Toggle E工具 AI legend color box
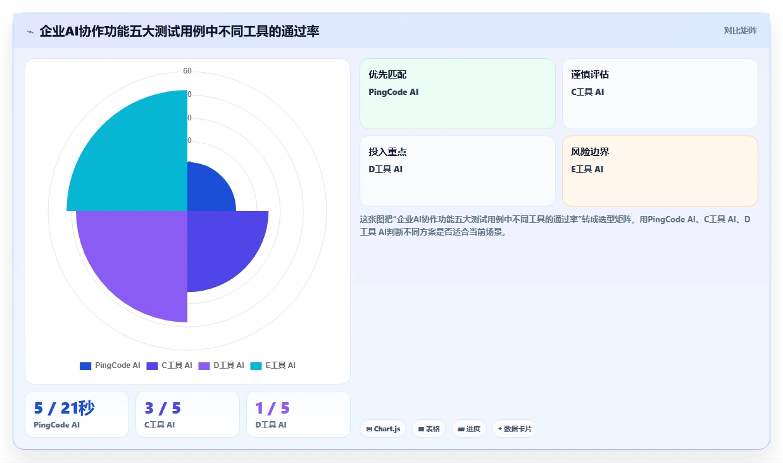This screenshot has width=783, height=463. 256,365
